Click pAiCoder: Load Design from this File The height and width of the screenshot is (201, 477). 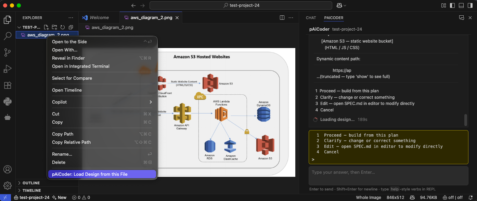[x=102, y=174]
